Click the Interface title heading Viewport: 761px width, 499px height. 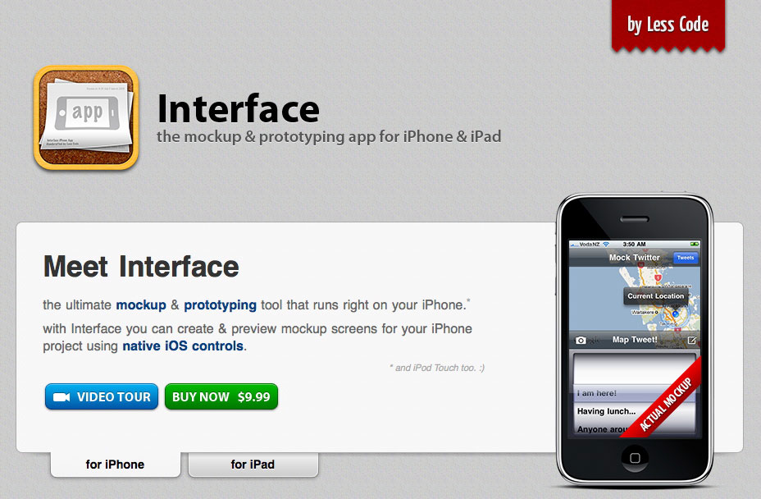pos(239,109)
